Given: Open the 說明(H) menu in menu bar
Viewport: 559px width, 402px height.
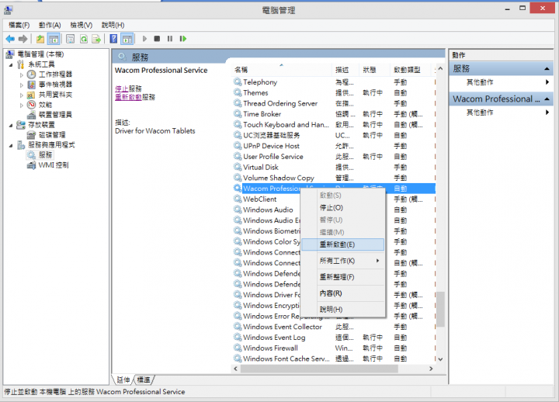Looking at the screenshot, I should [x=113, y=25].
